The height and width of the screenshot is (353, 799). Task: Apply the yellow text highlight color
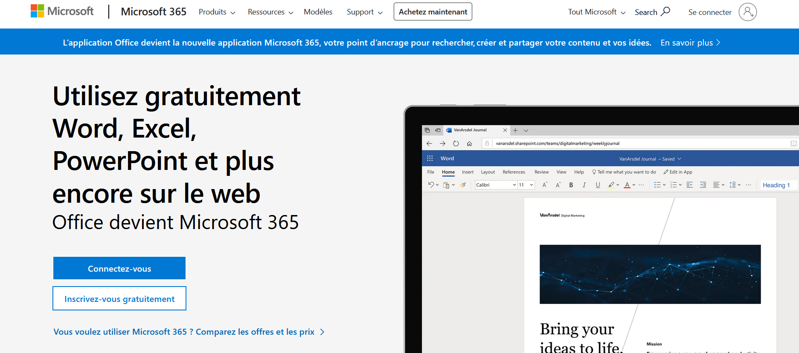[611, 185]
